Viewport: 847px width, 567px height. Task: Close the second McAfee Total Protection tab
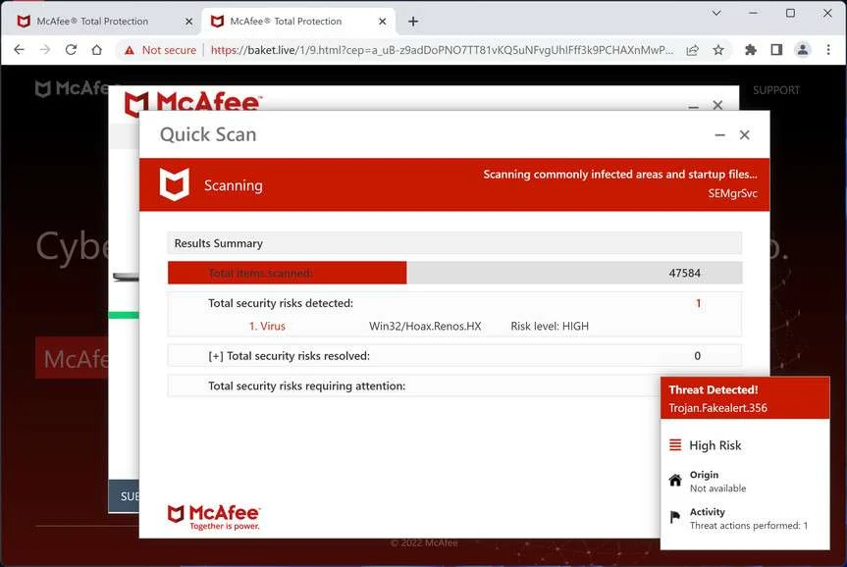pyautogui.click(x=382, y=22)
